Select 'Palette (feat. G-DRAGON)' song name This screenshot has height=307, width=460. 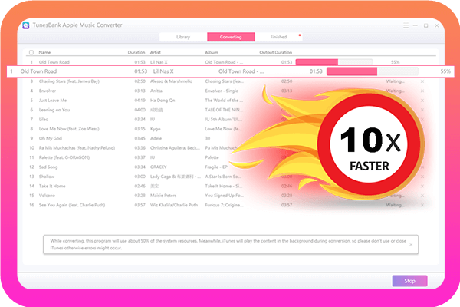point(64,157)
